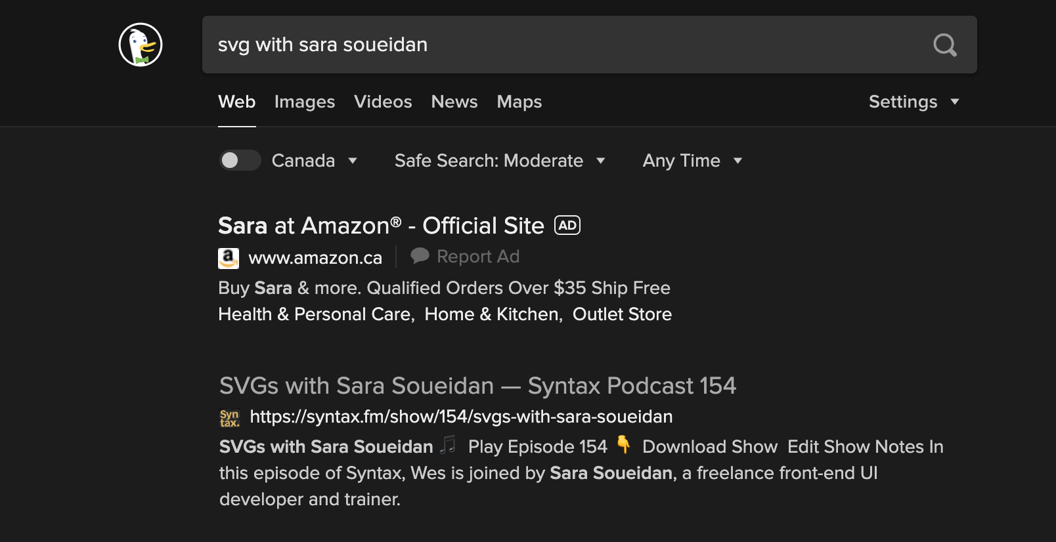Open the Settings dropdown menu
This screenshot has height=542, width=1056.
(x=913, y=102)
